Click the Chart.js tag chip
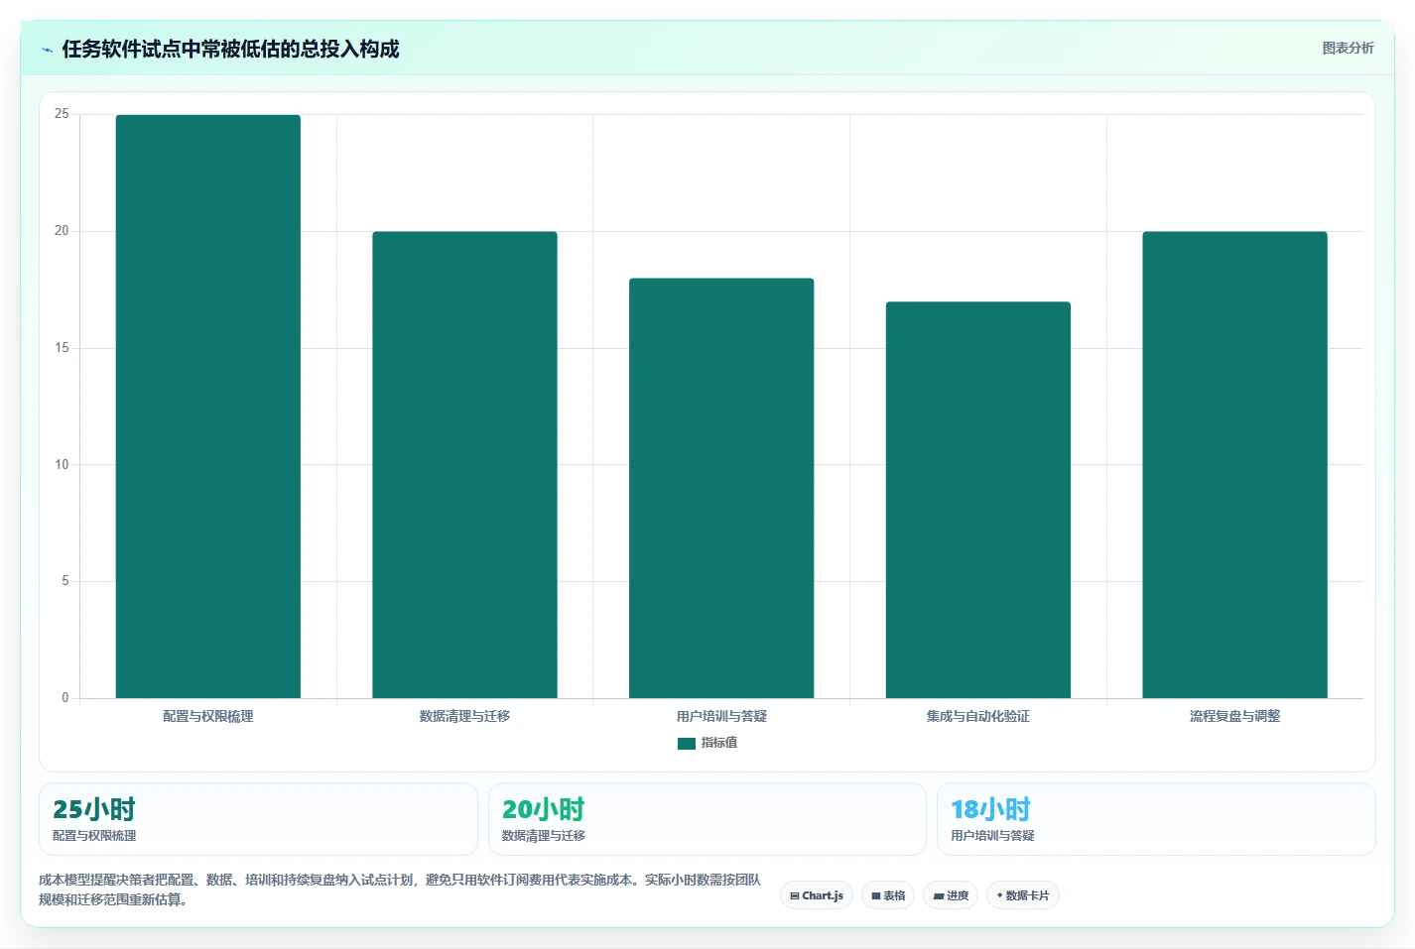1415x949 pixels. click(x=817, y=895)
